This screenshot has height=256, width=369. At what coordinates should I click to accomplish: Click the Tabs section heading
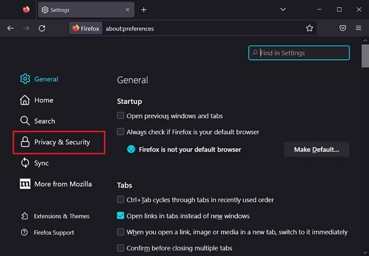point(124,185)
